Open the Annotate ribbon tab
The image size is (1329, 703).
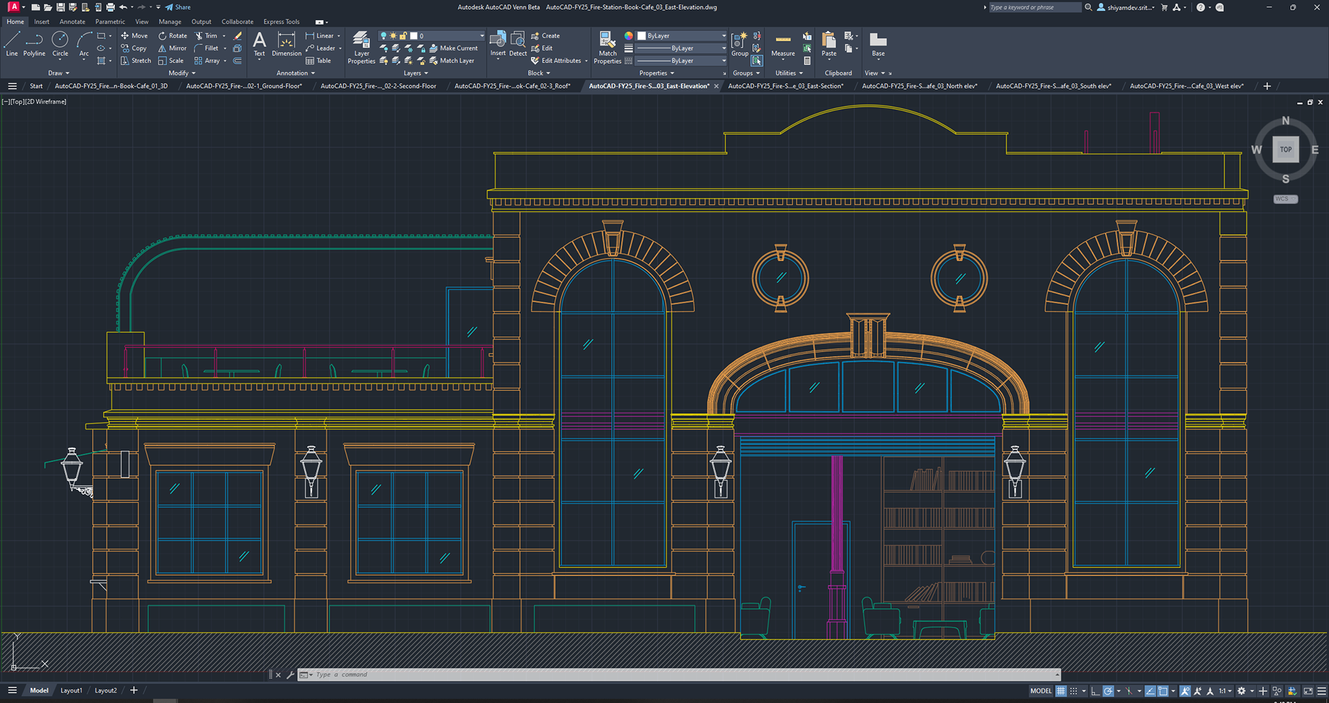click(x=72, y=21)
